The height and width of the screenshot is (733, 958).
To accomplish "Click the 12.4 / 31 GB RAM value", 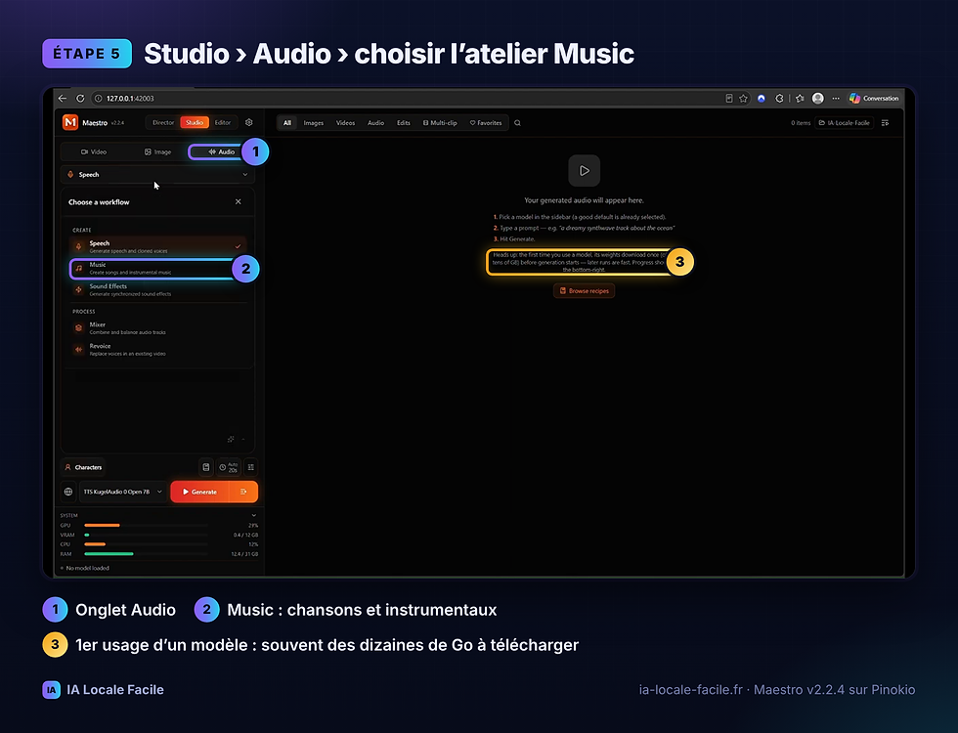I will pyautogui.click(x=244, y=554).
